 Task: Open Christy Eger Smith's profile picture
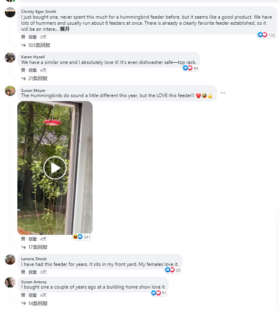[10, 12]
